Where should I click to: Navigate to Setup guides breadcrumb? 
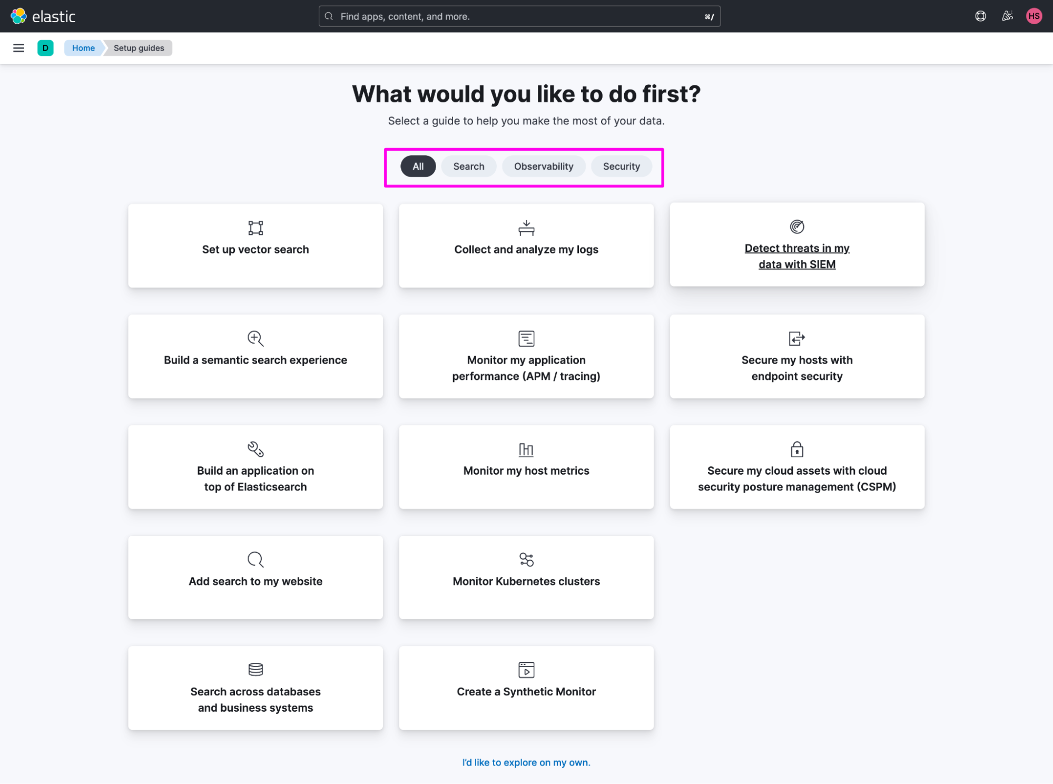pos(139,48)
